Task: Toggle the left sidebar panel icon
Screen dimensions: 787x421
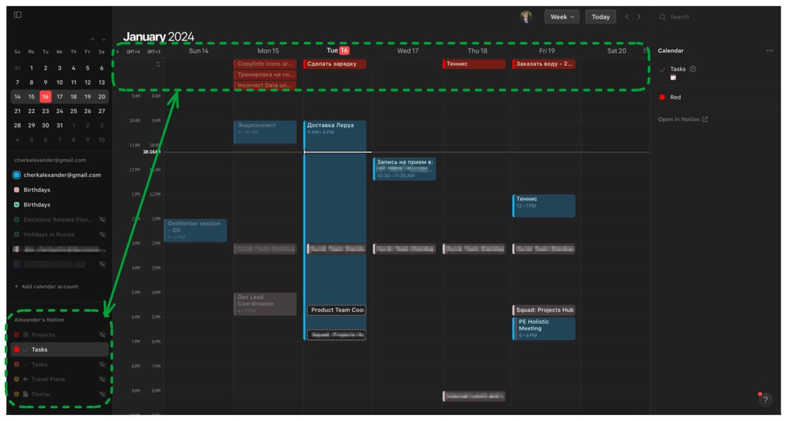Action: point(17,15)
